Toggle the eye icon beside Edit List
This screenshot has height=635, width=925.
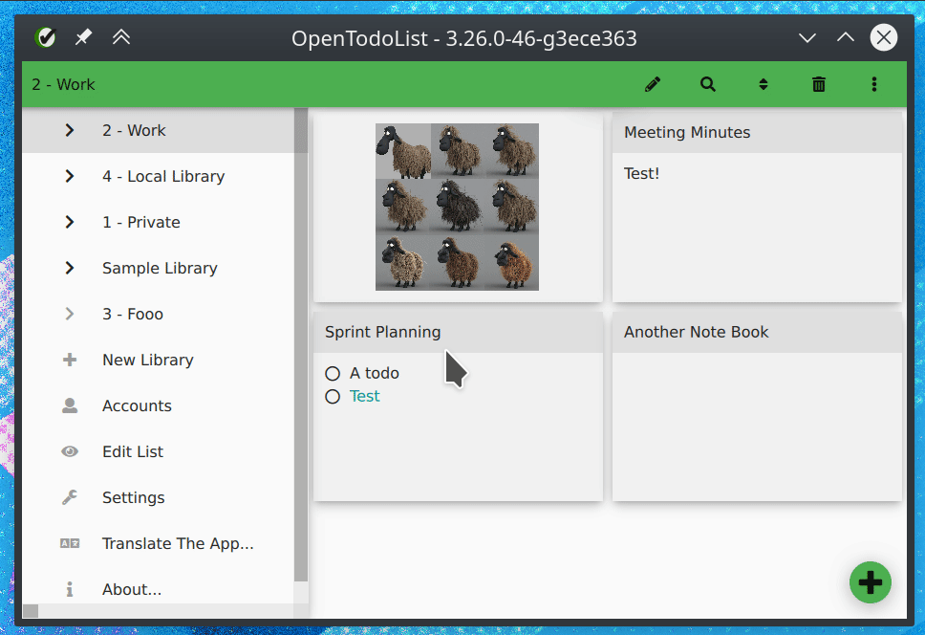coord(70,451)
